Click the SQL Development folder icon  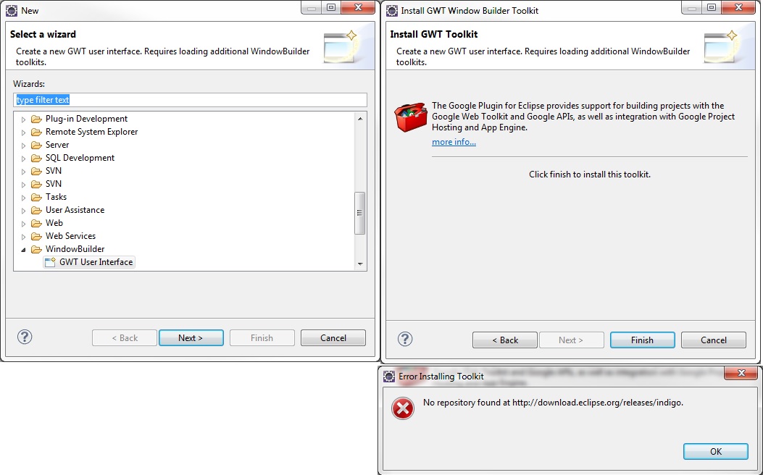click(36, 159)
